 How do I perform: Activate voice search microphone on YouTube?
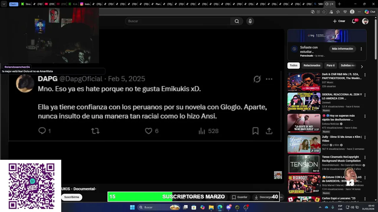point(250,21)
